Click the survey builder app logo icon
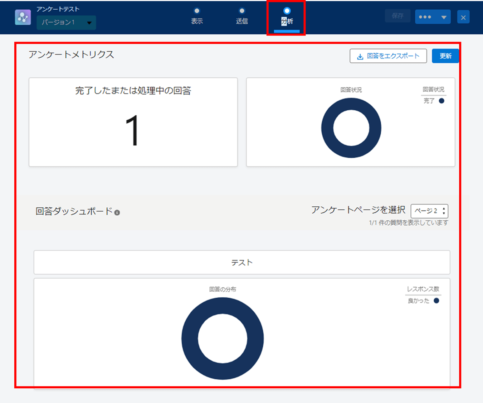 tap(22, 17)
